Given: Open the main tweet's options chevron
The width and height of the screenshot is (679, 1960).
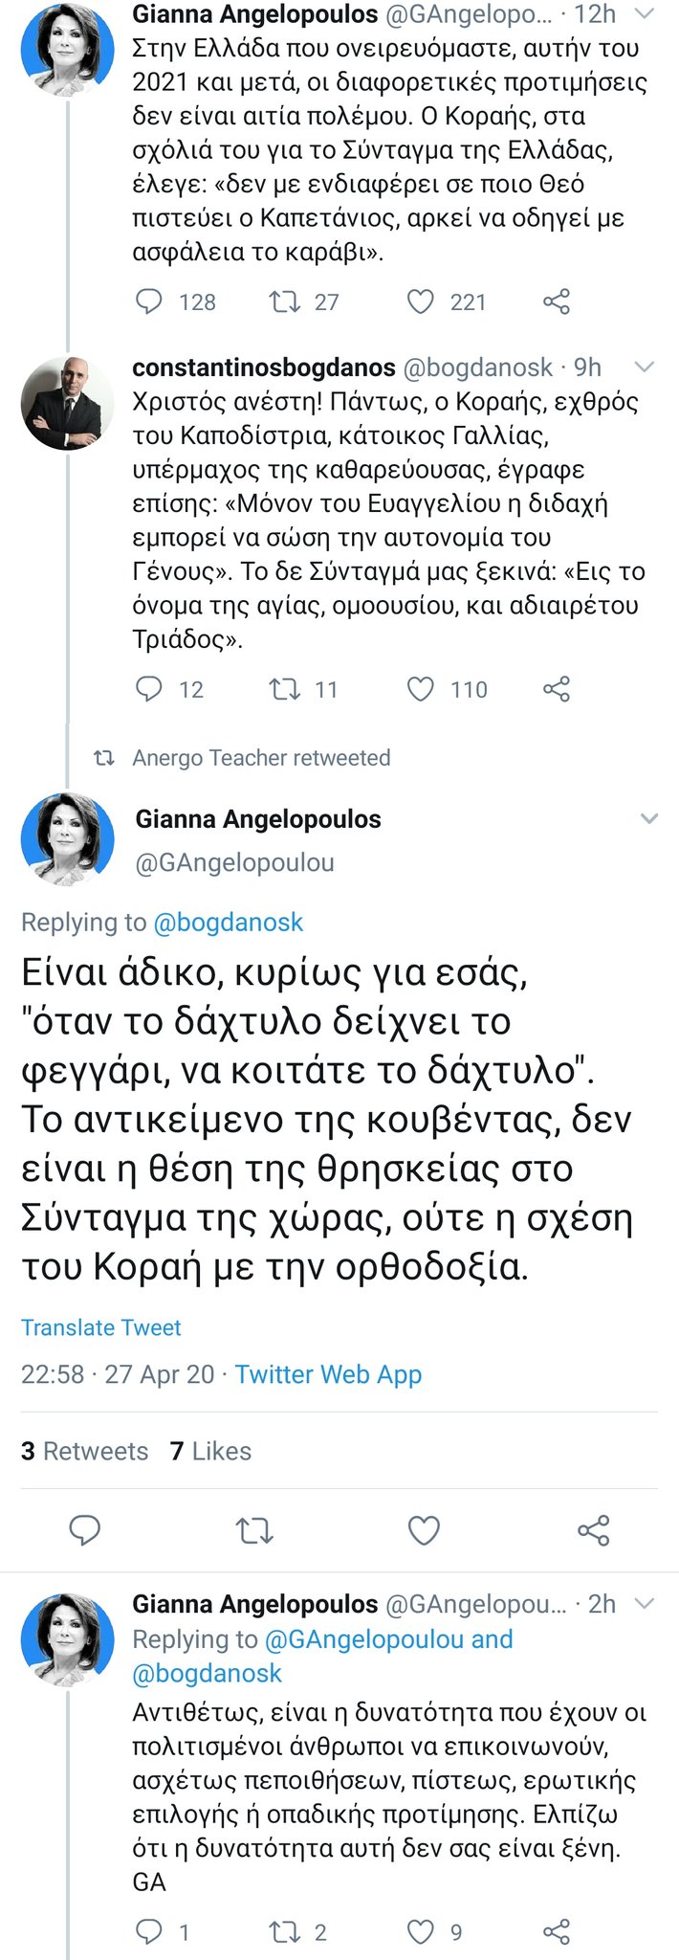Looking at the screenshot, I should pos(649,819).
